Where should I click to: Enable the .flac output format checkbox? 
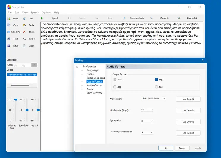157,87
